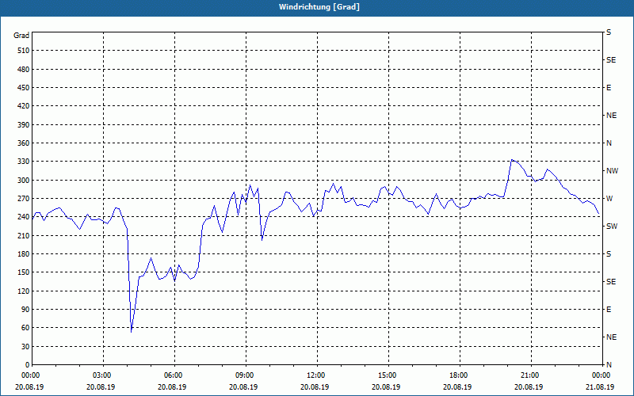
Task: Click the 330 axis value
Action: pyautogui.click(x=24, y=162)
